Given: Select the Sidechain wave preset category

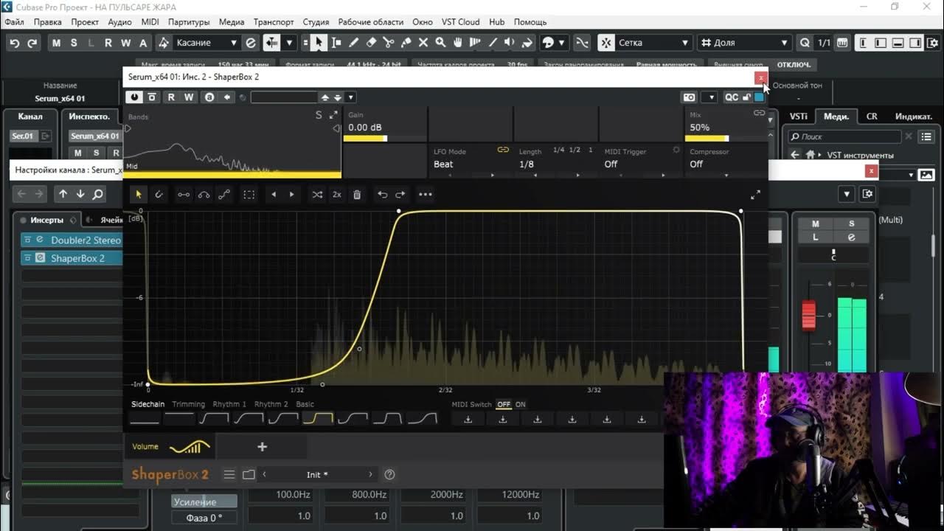Looking at the screenshot, I should click(148, 404).
